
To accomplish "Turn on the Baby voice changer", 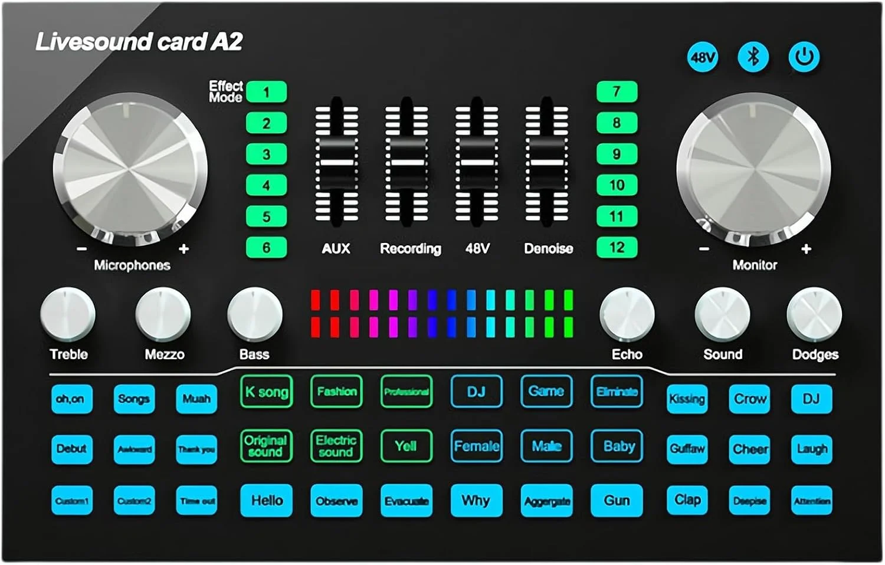I will click(617, 446).
